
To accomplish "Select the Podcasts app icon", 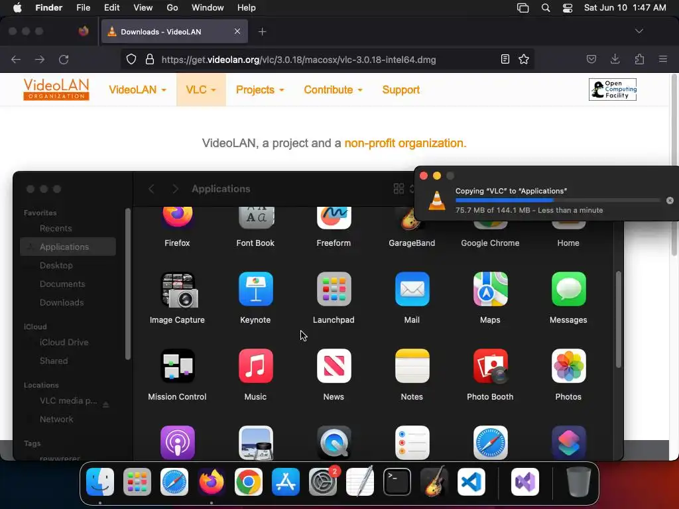I will pyautogui.click(x=178, y=442).
